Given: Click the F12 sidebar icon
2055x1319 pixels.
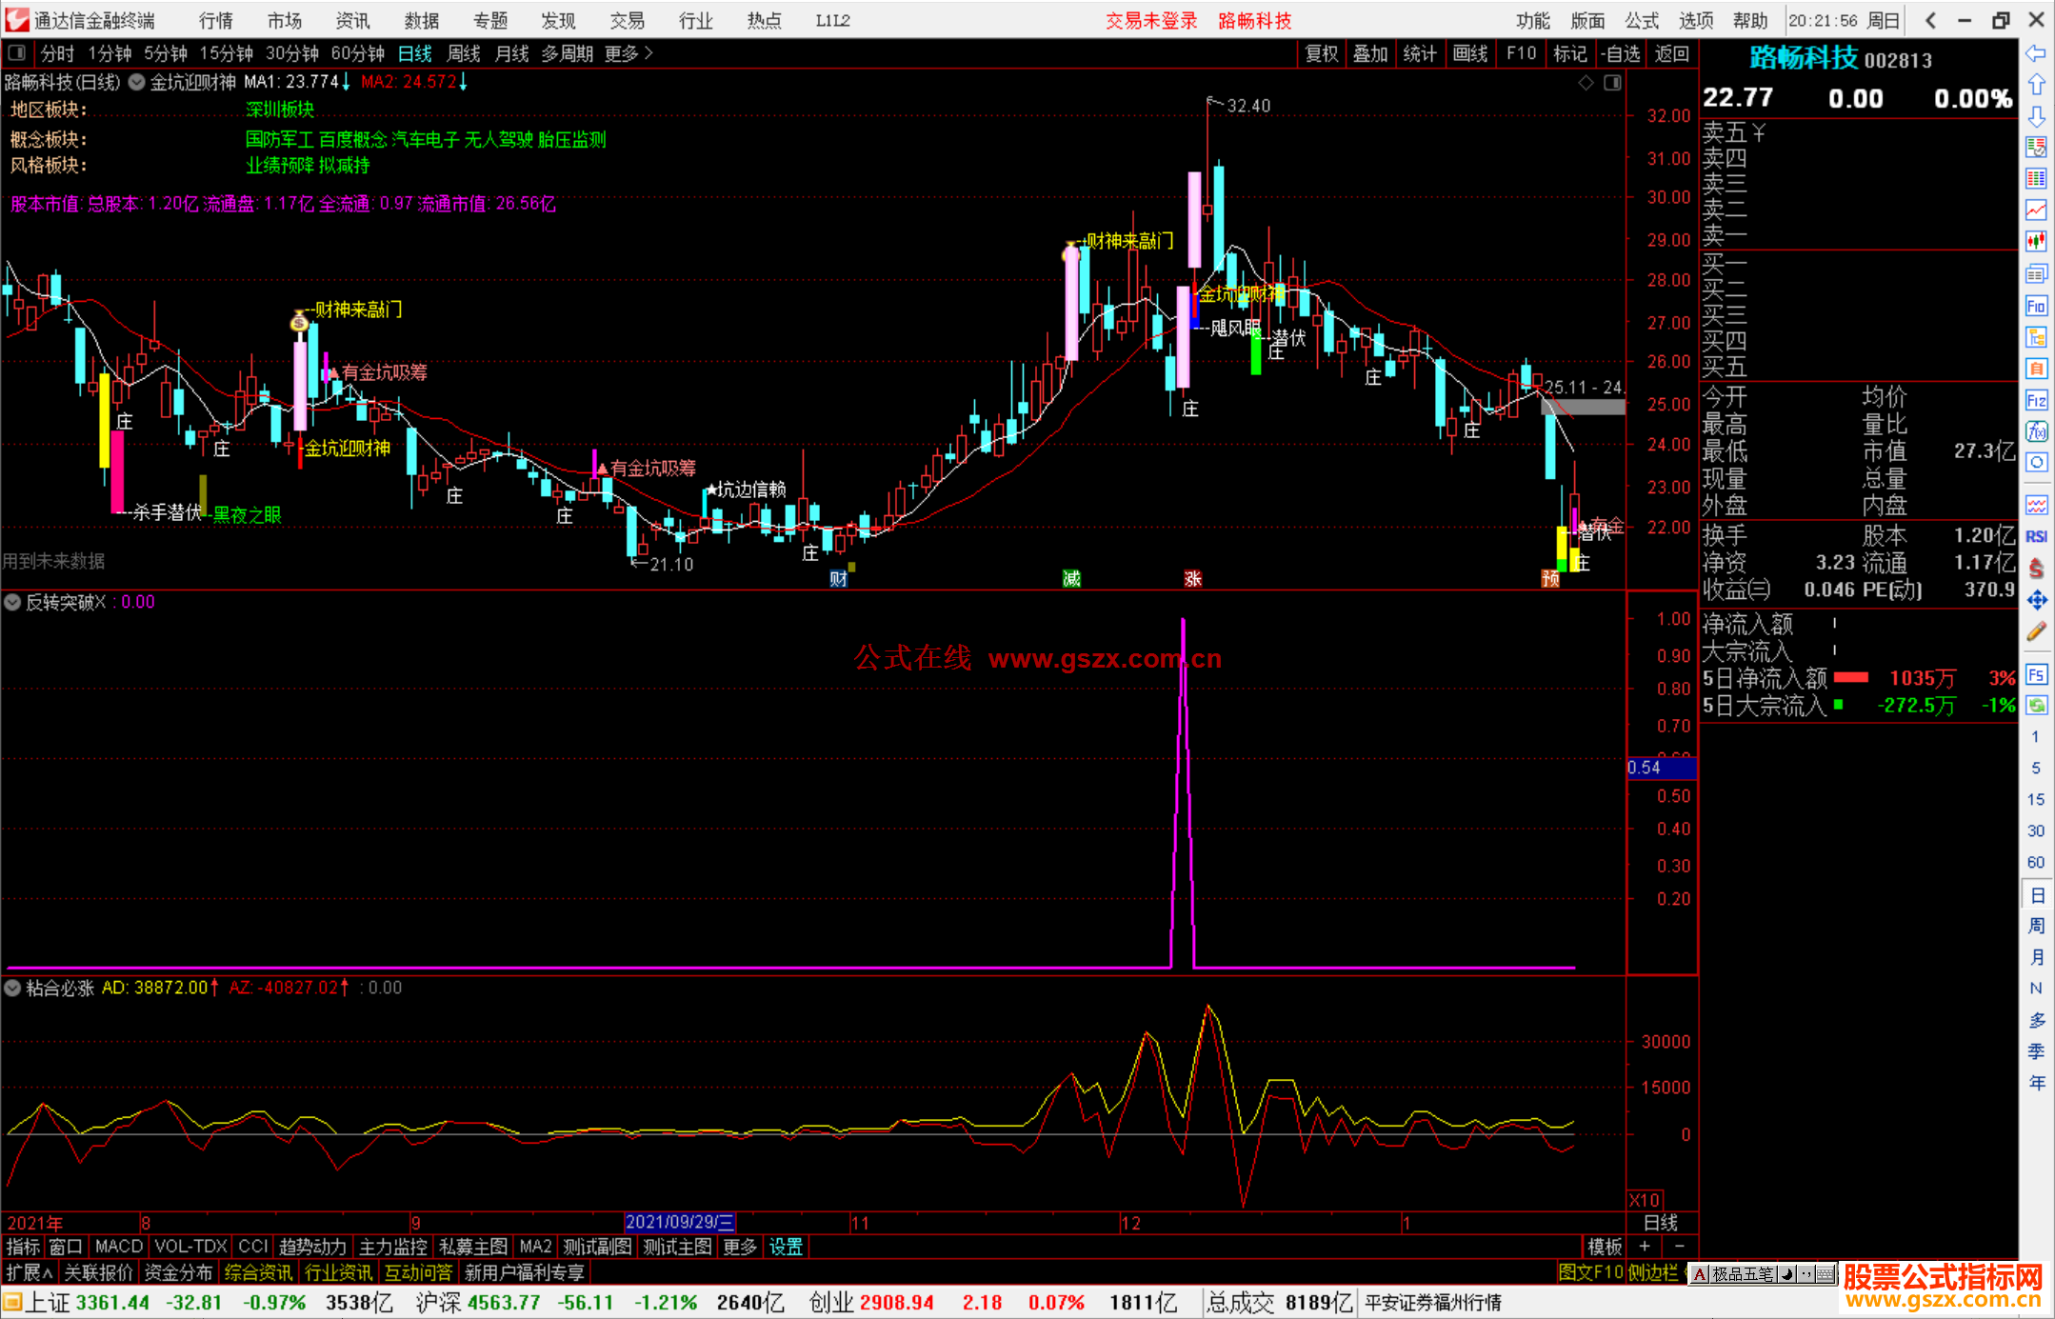Looking at the screenshot, I should (2036, 400).
